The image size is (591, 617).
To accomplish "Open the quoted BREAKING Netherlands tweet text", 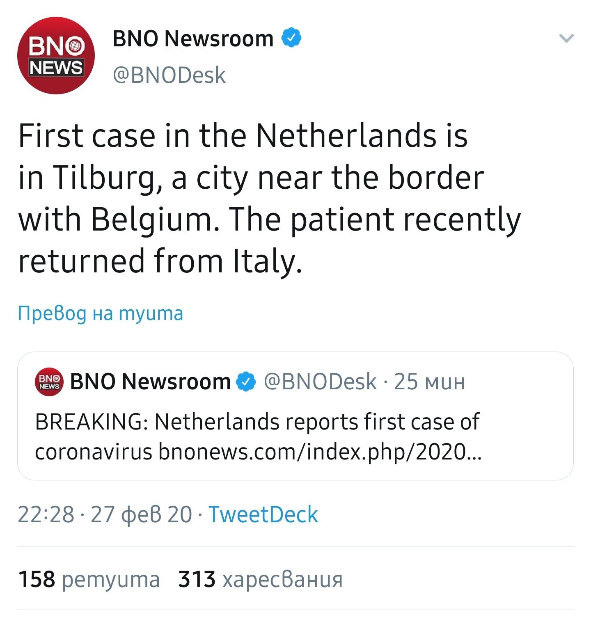I will coord(257,422).
